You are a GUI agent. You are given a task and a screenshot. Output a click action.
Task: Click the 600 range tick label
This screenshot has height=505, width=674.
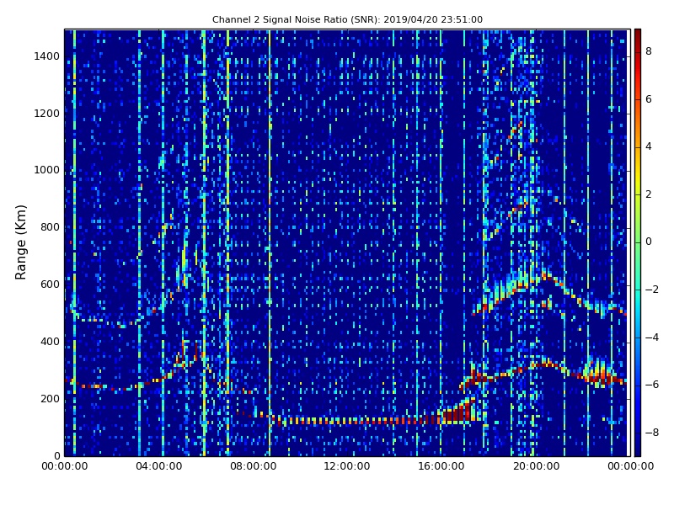pos(50,284)
